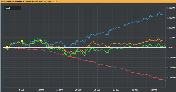Click the Hand: info box

12,8
